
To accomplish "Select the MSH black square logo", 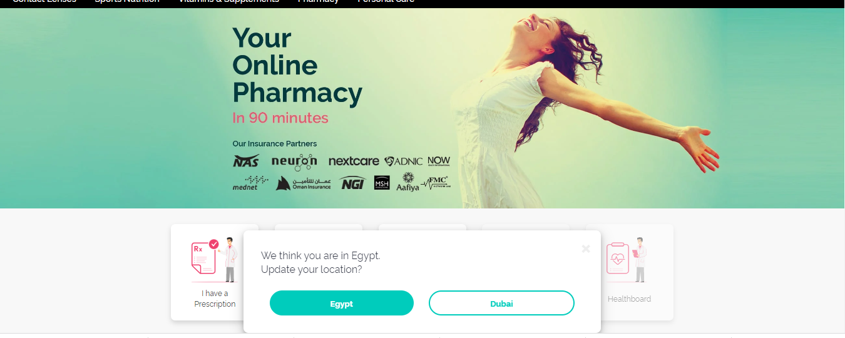I will pyautogui.click(x=382, y=183).
